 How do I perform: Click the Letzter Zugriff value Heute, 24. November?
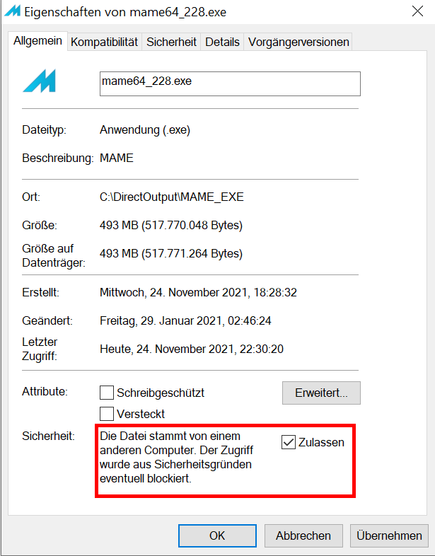[x=192, y=349]
